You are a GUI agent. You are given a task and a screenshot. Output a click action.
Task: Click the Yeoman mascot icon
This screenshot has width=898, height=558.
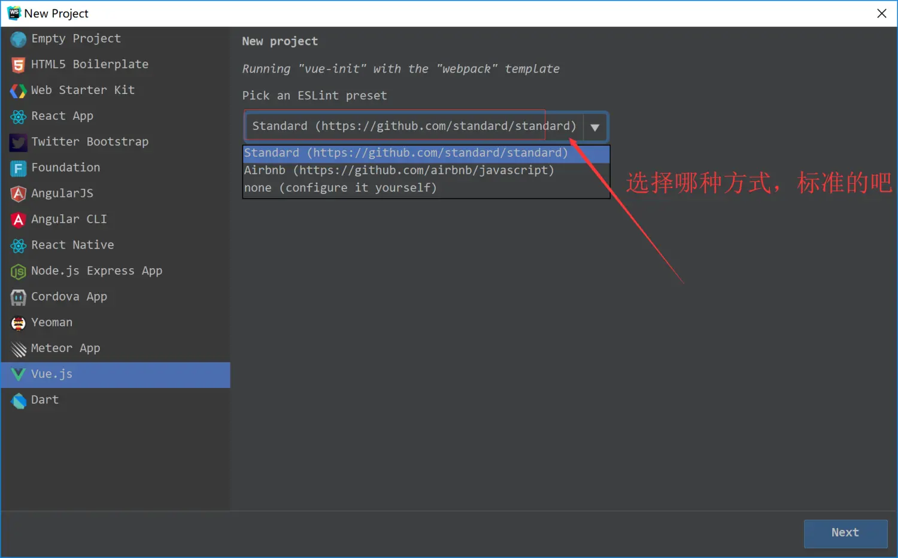(x=19, y=323)
